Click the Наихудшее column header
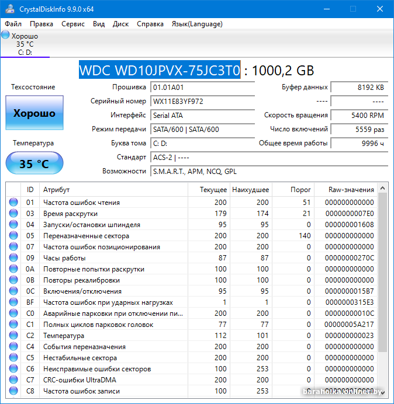The image size is (394, 404). click(251, 190)
